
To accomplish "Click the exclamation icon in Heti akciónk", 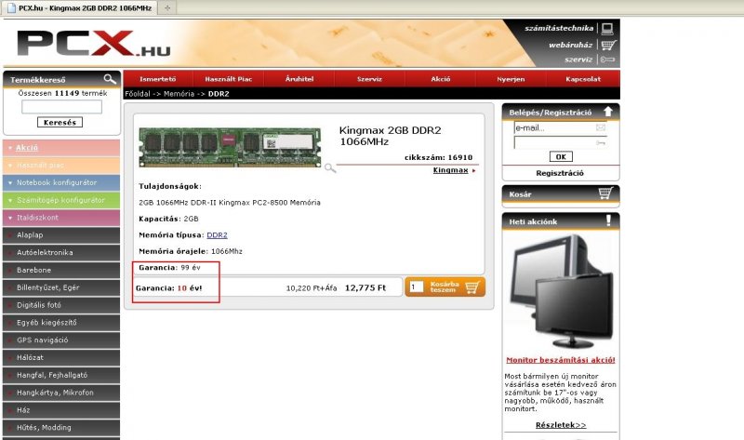I will pyautogui.click(x=608, y=220).
